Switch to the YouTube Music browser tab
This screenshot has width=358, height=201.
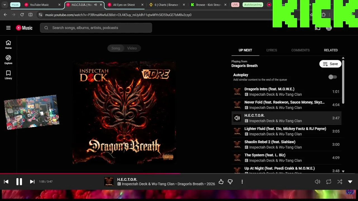tap(42, 5)
